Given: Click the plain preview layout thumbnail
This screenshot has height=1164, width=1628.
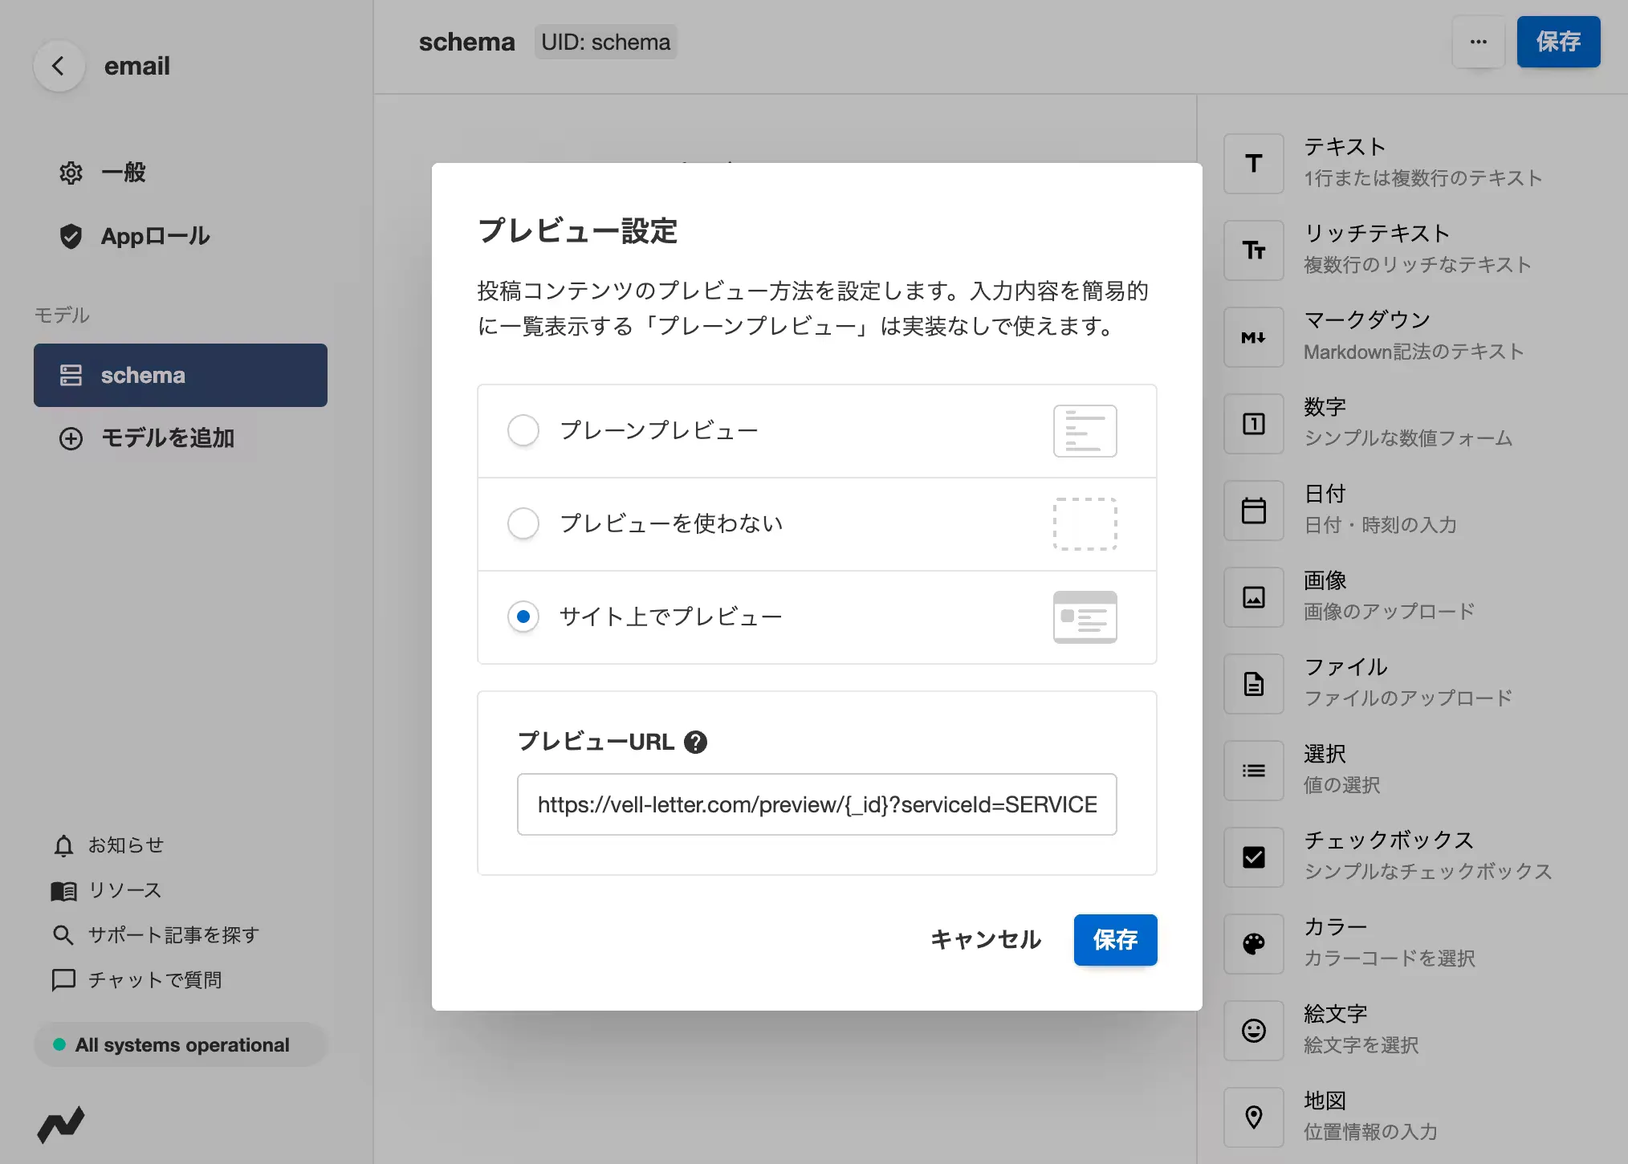Looking at the screenshot, I should (x=1085, y=431).
